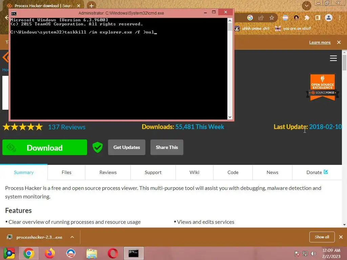Click the green Download button
The width and height of the screenshot is (347, 260).
tap(45, 147)
